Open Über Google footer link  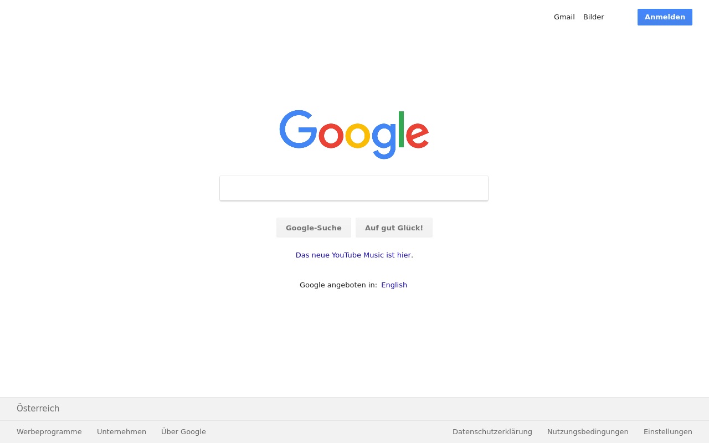coord(183,432)
